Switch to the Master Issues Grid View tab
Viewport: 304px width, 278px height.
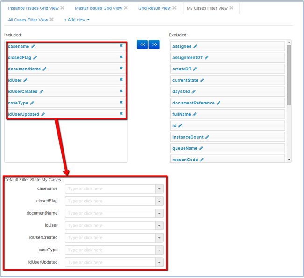(98, 8)
